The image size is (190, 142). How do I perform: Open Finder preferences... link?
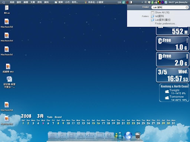(x=166, y=24)
